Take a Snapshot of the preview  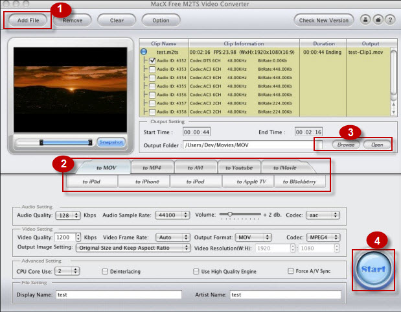[111, 142]
